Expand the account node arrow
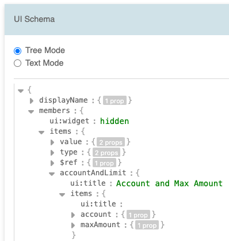Viewport: 229px width, 241px height. tap(73, 215)
